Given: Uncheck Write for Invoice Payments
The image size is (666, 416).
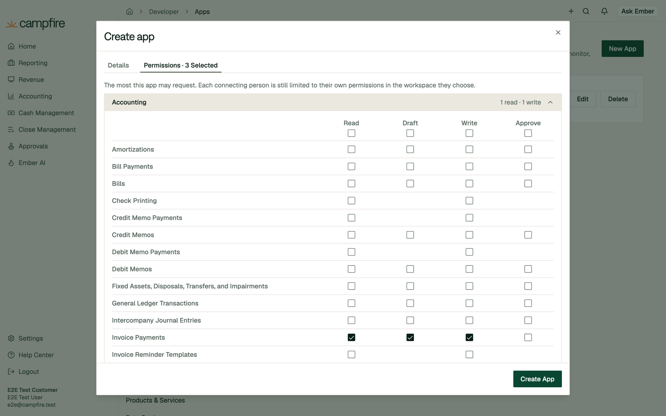Looking at the screenshot, I should (x=469, y=338).
